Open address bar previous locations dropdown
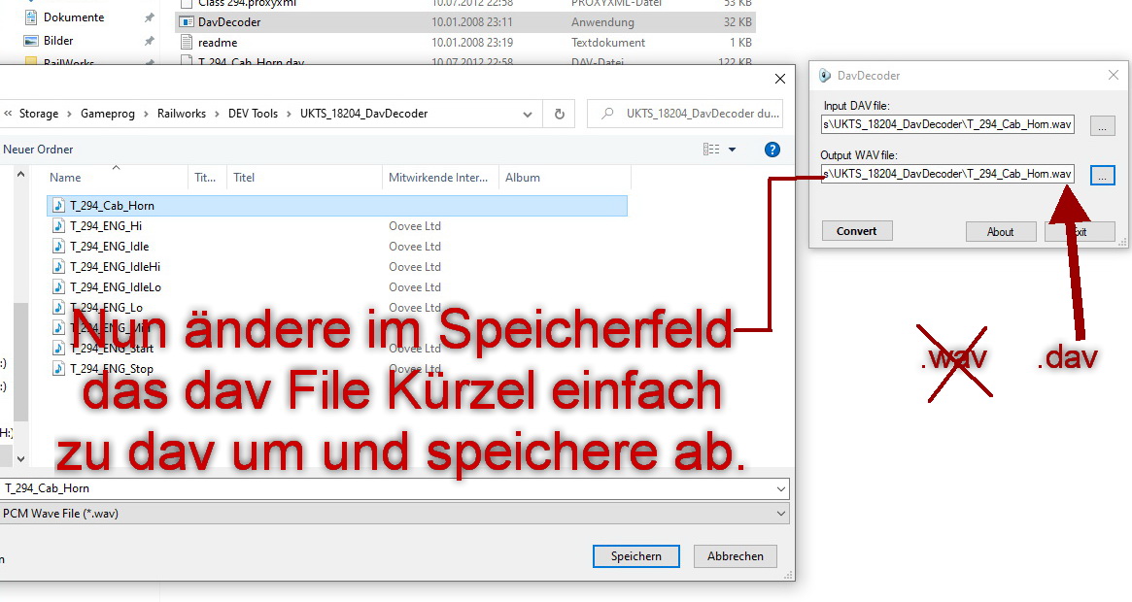Image resolution: width=1132 pixels, height=602 pixels. [527, 114]
